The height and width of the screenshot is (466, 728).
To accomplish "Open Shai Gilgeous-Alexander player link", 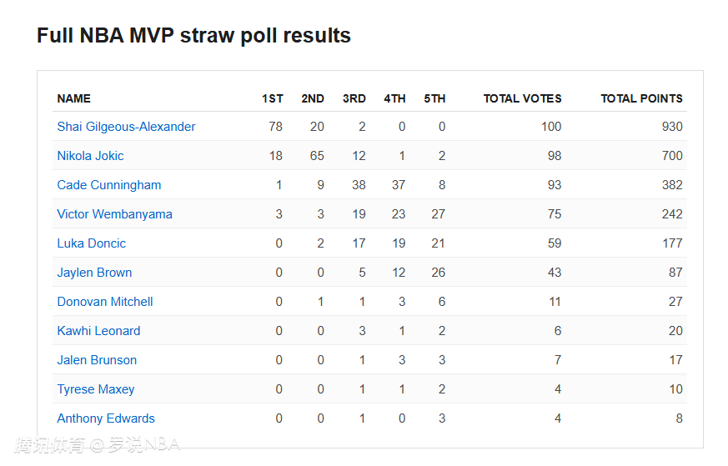I will (x=126, y=127).
